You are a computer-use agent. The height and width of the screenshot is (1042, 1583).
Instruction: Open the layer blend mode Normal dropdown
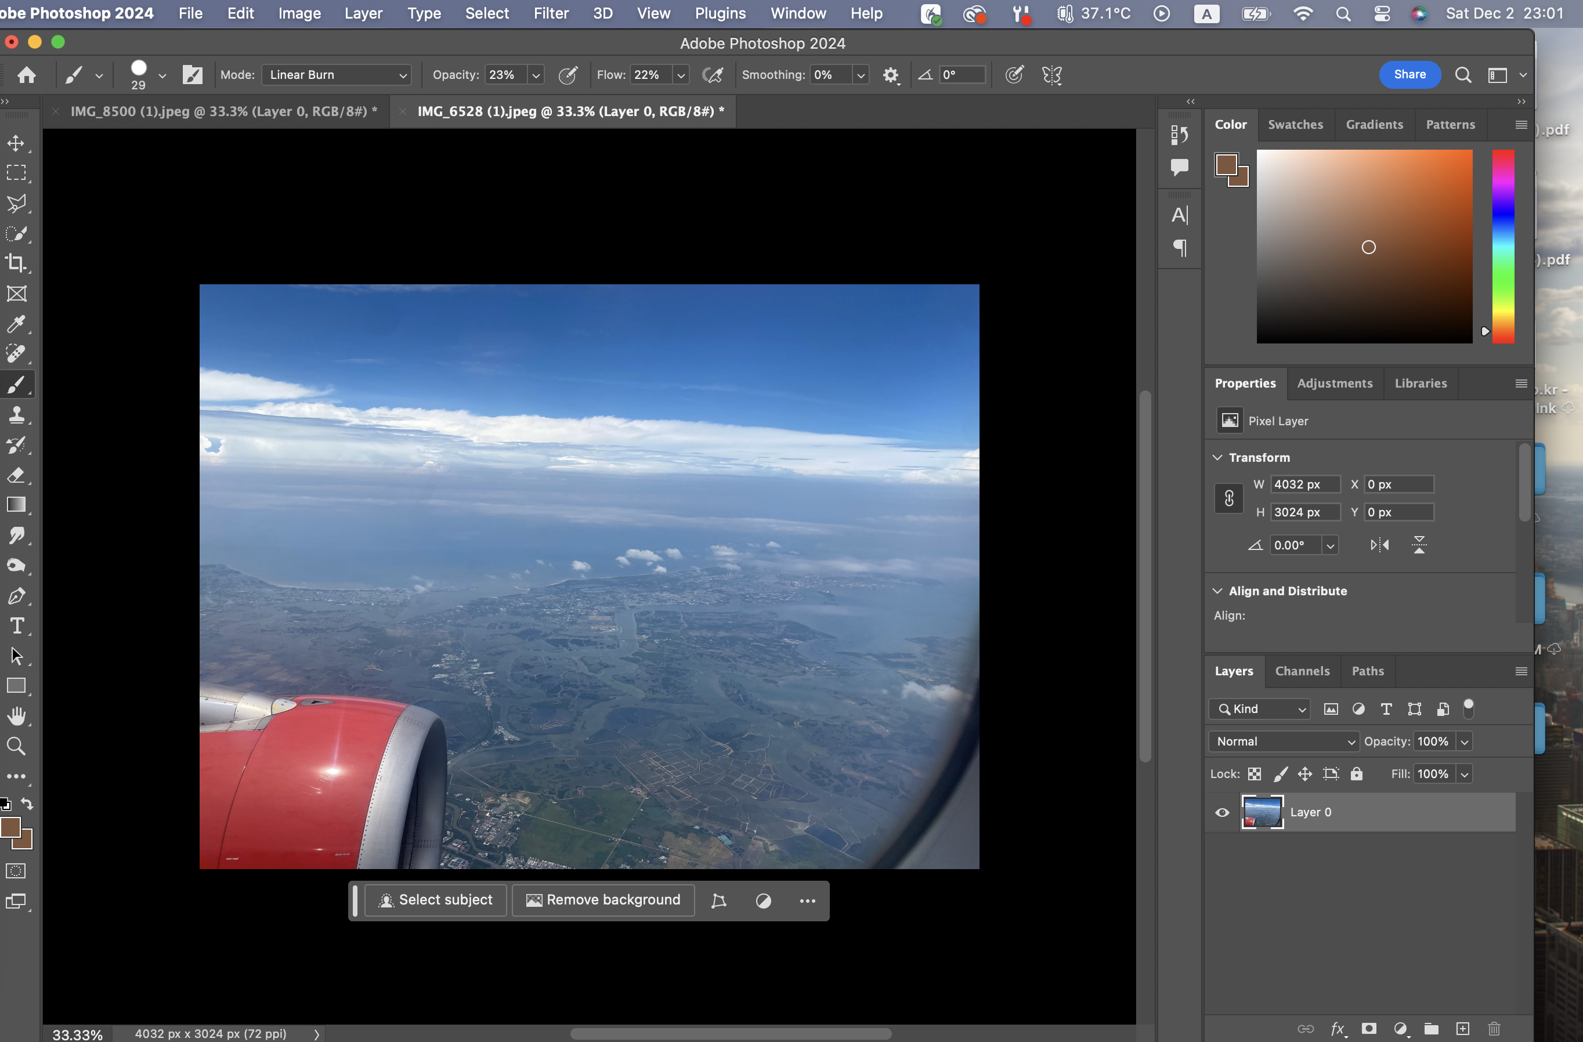point(1283,741)
